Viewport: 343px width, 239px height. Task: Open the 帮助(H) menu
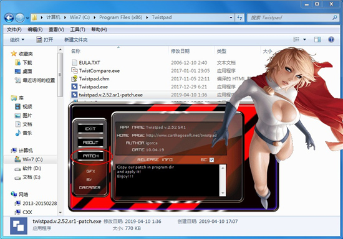(99, 29)
